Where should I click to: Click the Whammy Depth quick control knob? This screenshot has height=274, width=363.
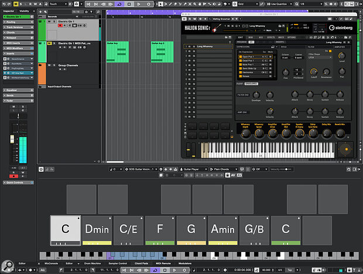coord(245,133)
